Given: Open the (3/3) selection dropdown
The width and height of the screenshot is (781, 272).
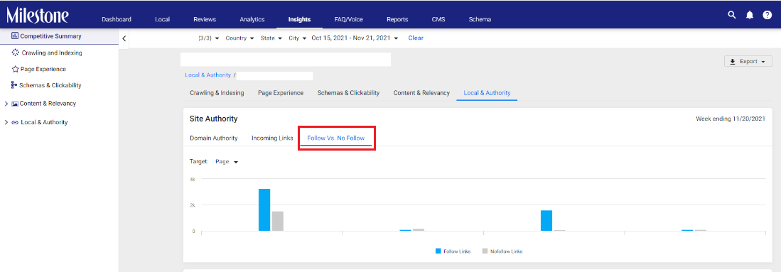Looking at the screenshot, I should 209,38.
